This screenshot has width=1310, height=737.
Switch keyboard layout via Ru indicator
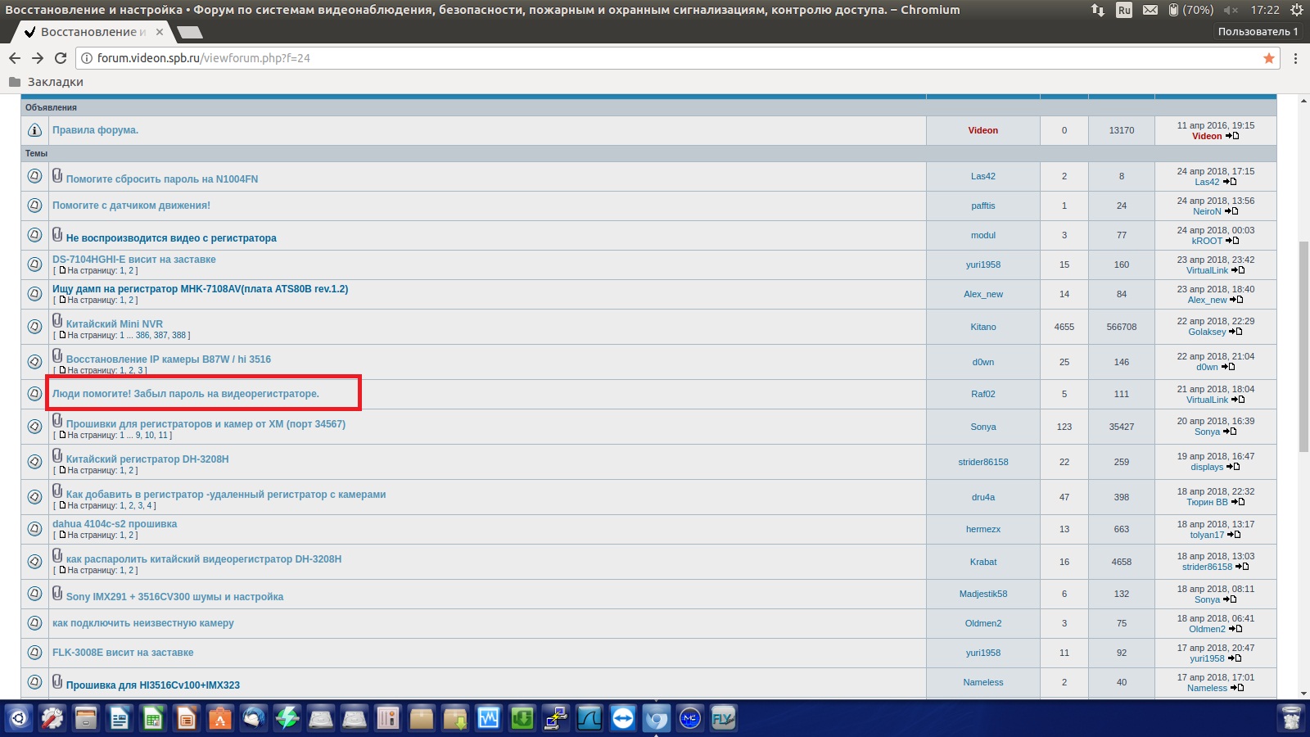click(1124, 10)
